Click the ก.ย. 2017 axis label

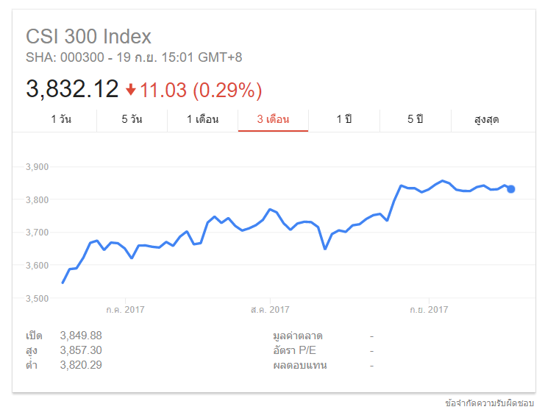(x=428, y=310)
